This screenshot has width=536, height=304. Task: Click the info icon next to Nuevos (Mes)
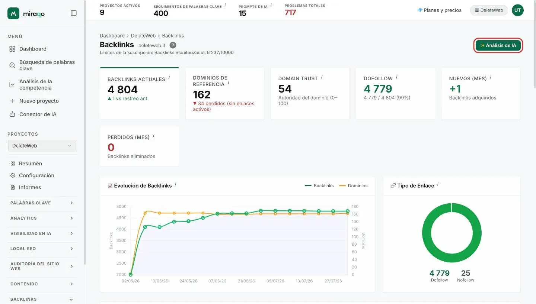pos(491,77)
